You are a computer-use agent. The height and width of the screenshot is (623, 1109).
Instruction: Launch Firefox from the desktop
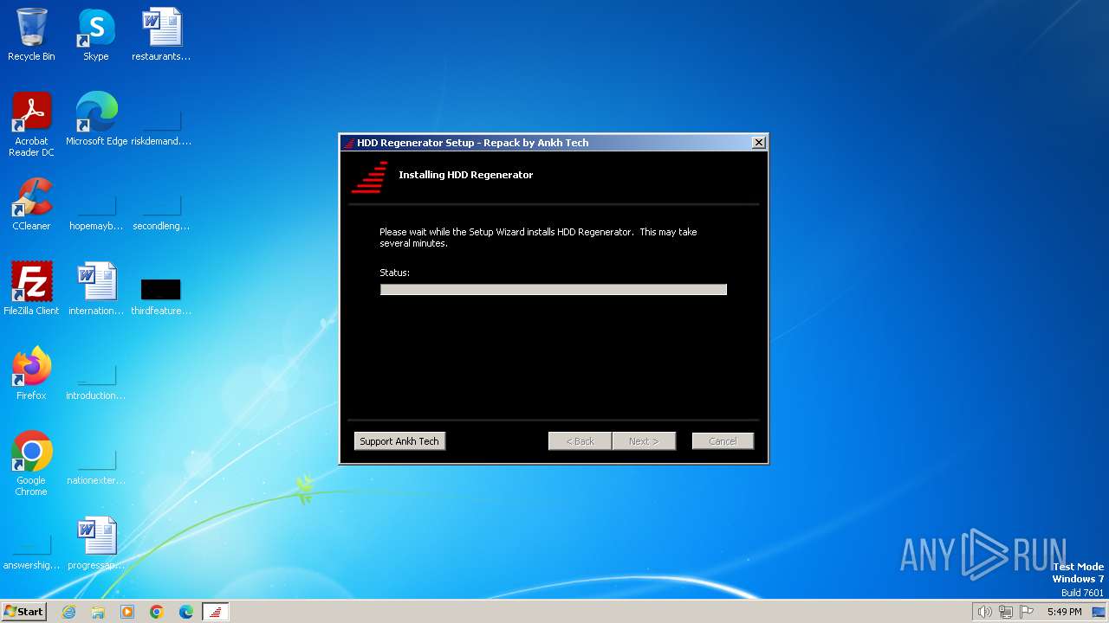coord(31,374)
